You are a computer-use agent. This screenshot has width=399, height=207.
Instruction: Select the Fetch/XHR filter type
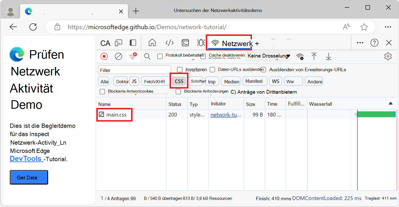[154, 81]
